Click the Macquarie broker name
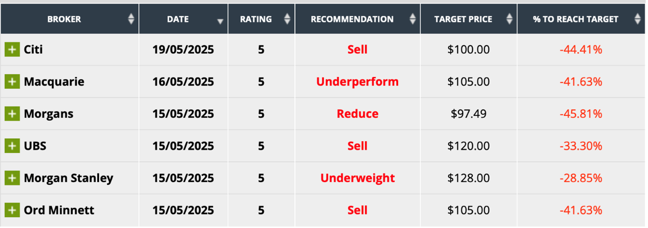 [54, 82]
